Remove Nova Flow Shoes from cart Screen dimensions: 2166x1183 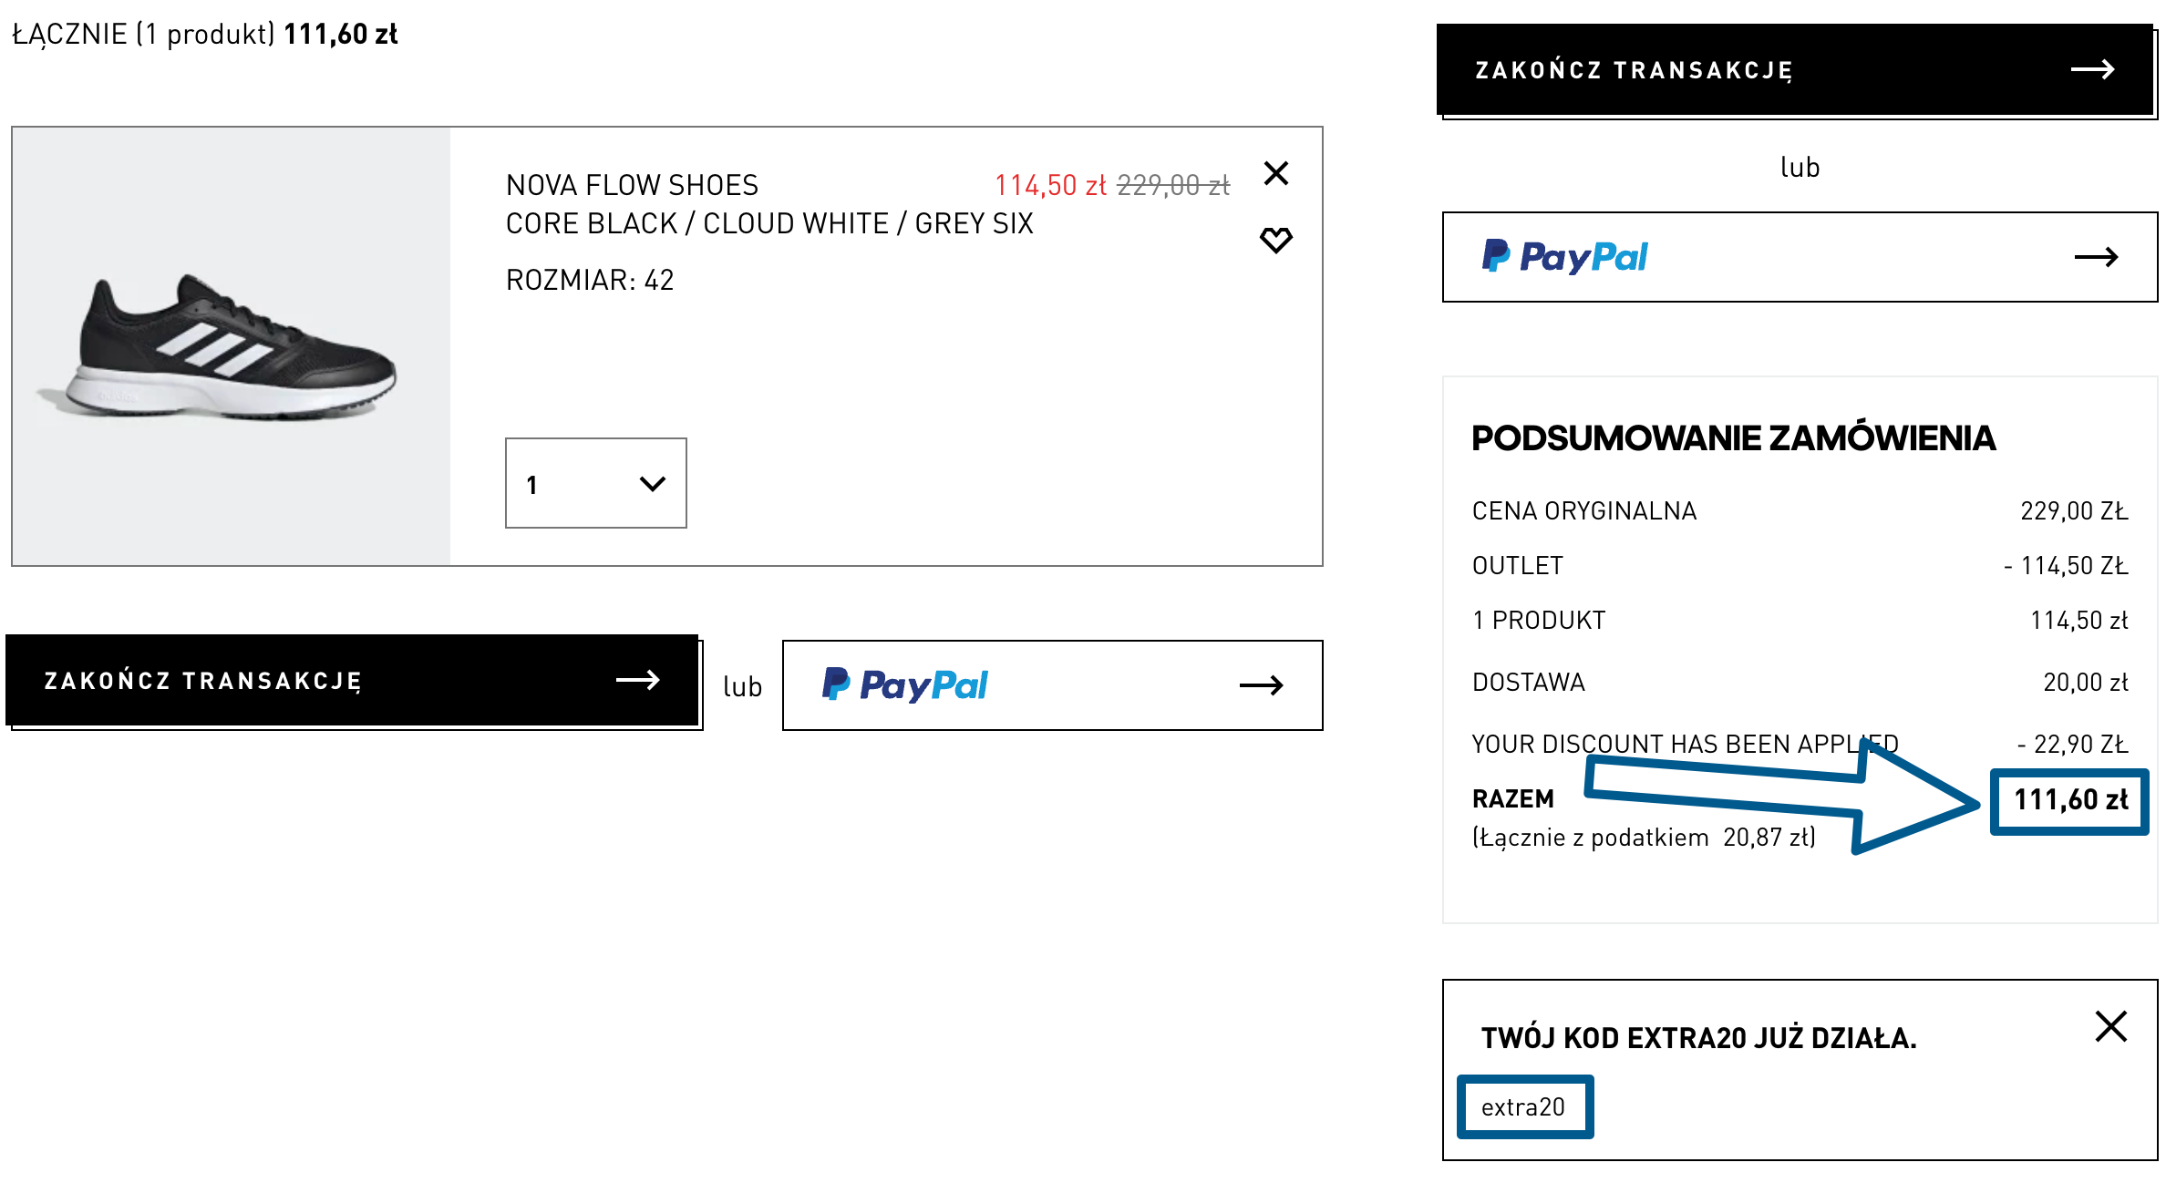coord(1275,173)
